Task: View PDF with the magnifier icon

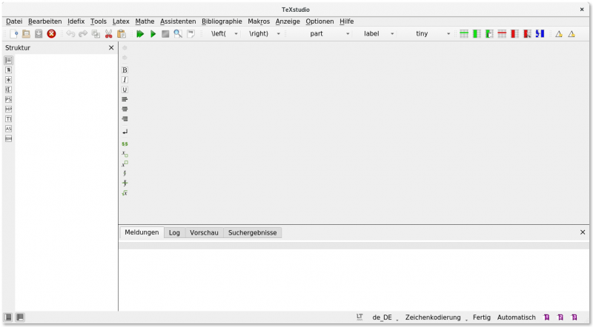Action: 178,34
